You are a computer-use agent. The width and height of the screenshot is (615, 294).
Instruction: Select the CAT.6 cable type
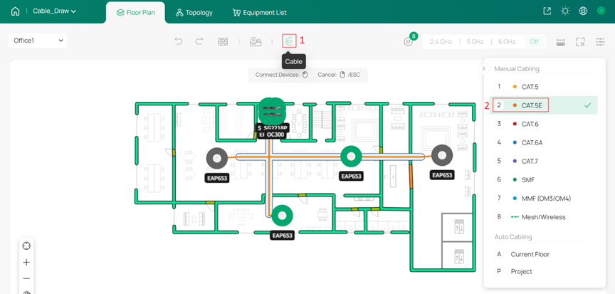coord(531,124)
